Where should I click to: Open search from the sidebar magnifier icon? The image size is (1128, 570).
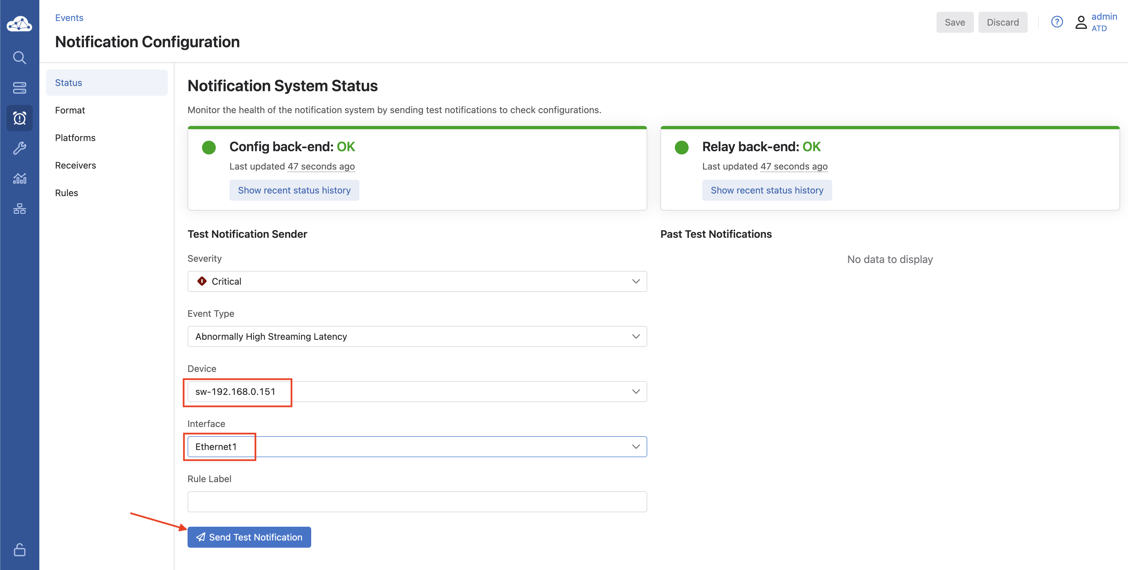coord(19,57)
